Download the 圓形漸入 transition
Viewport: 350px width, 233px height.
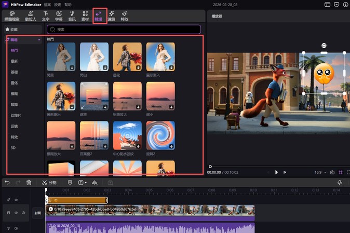click(x=171, y=67)
